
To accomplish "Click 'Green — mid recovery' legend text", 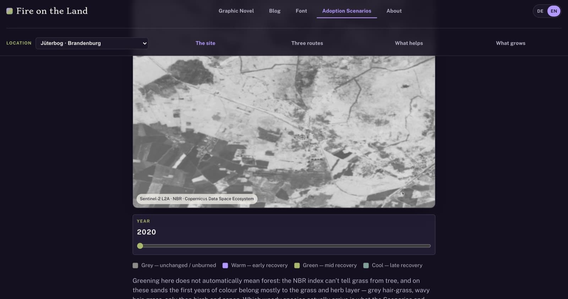I will click(330, 265).
